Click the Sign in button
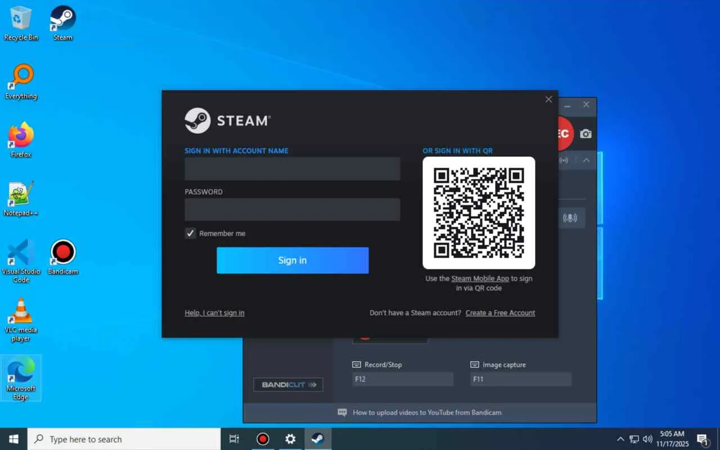This screenshot has width=720, height=450. pyautogui.click(x=292, y=260)
